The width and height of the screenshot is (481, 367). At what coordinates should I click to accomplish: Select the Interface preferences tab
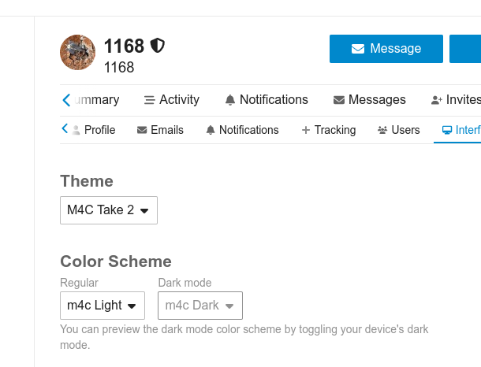461,130
